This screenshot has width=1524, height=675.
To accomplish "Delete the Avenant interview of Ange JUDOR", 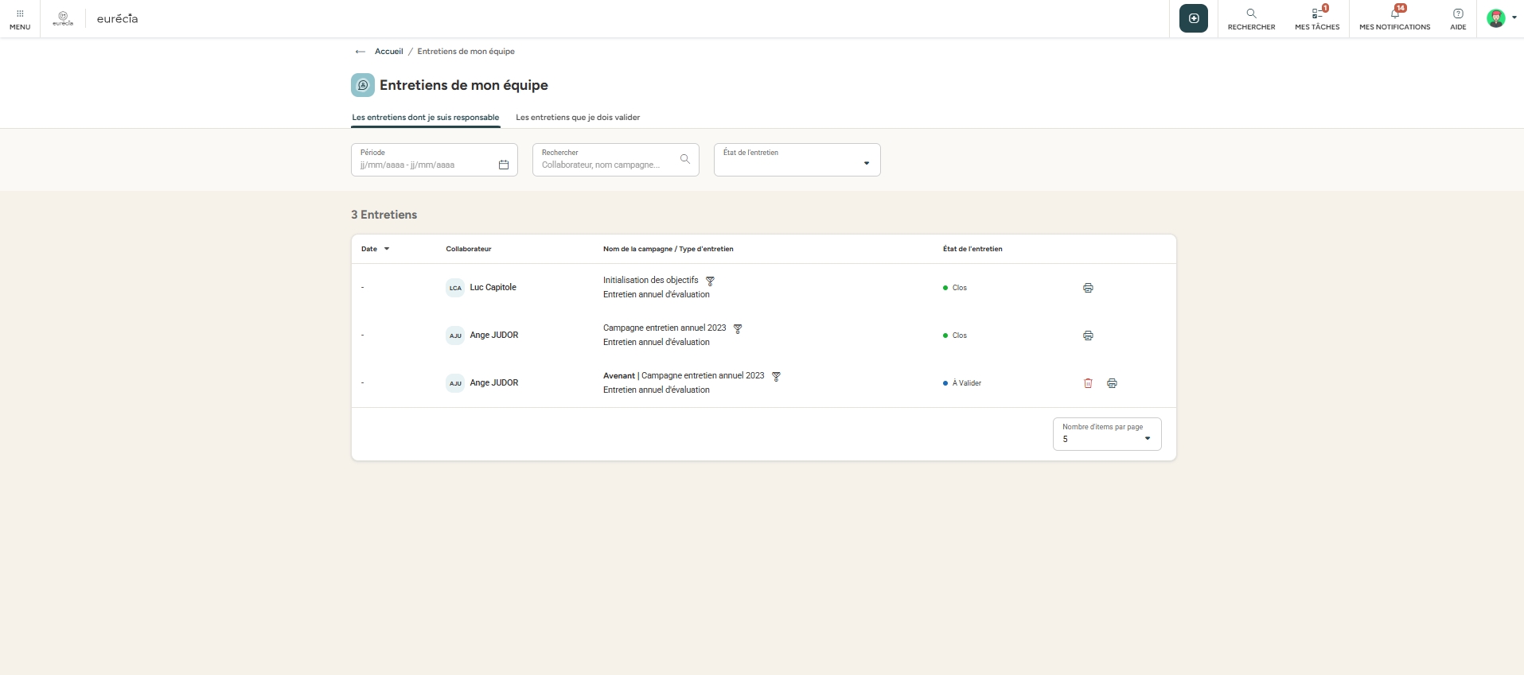I will coord(1088,383).
